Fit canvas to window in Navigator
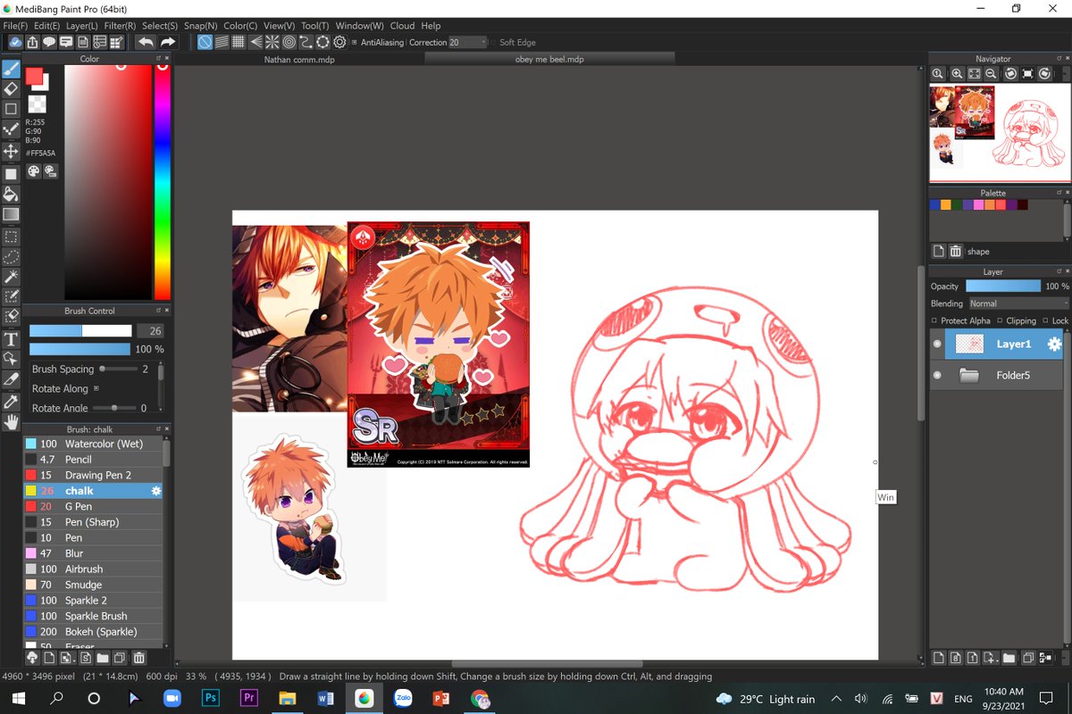 point(975,74)
